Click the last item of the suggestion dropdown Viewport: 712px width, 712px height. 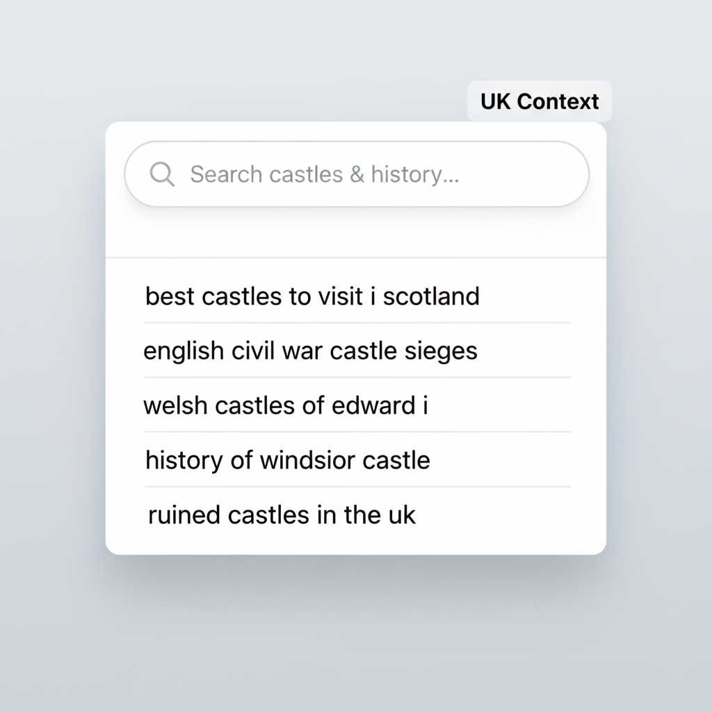pos(281,515)
